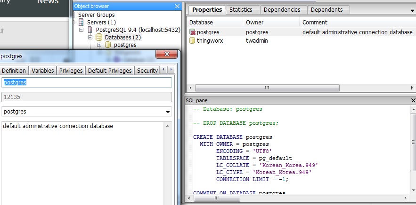Click the SQL pane scroll up arrow

point(413,109)
